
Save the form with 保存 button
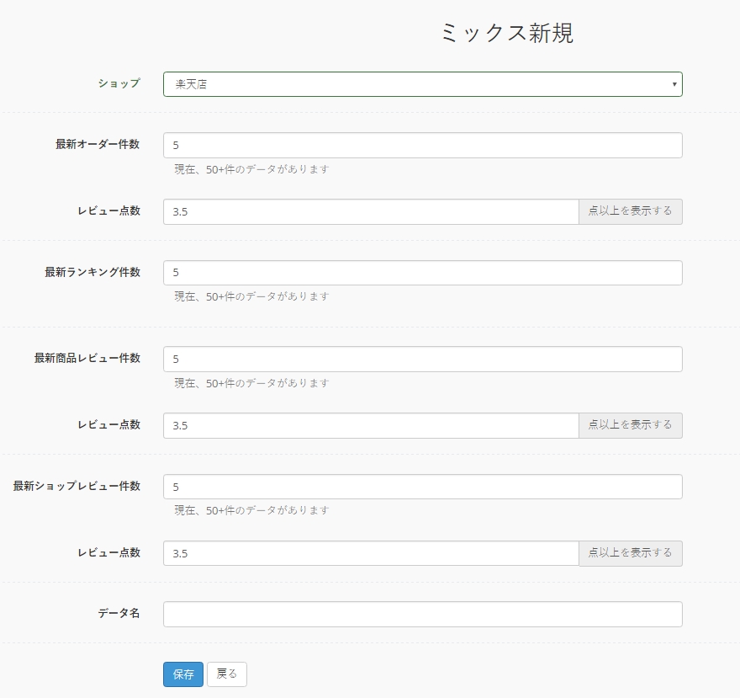pos(183,674)
